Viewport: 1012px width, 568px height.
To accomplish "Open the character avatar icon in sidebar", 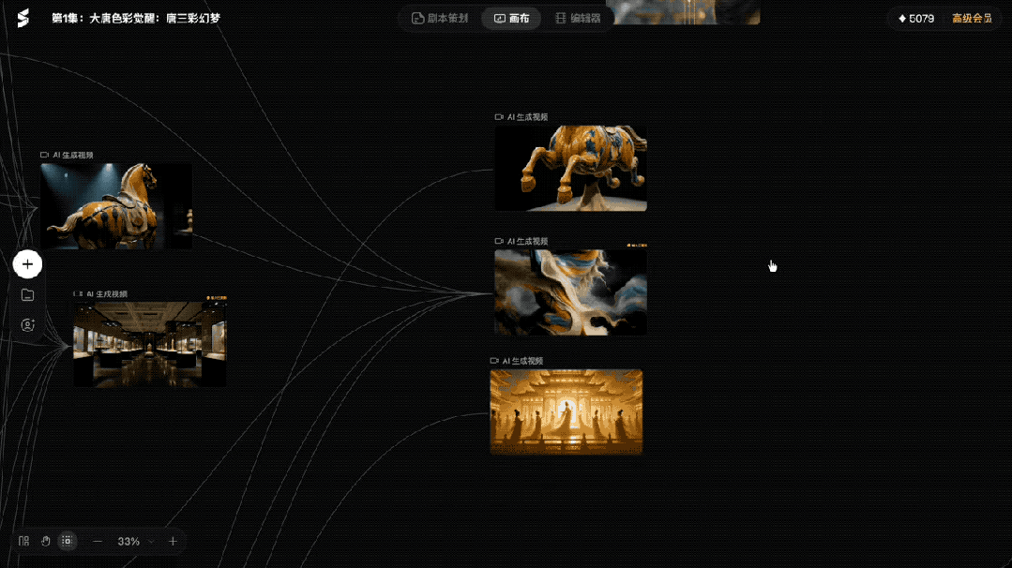I will [x=27, y=325].
